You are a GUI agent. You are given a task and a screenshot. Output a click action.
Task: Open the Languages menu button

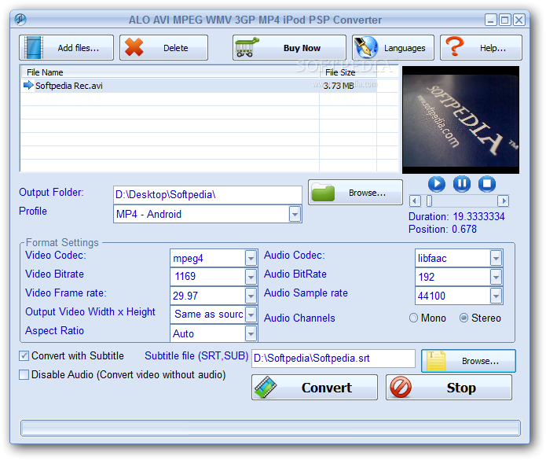click(393, 48)
